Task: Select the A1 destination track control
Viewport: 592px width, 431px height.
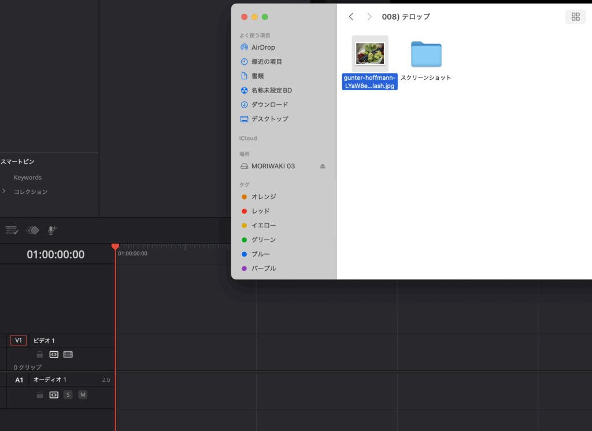Action: pyautogui.click(x=19, y=380)
